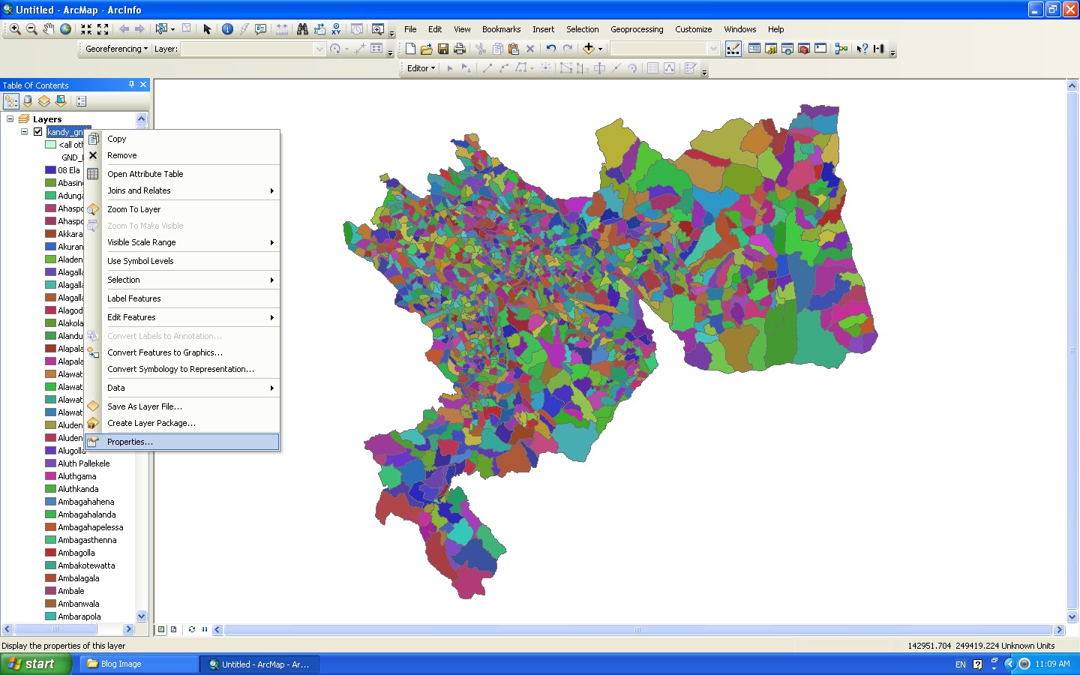This screenshot has width=1080, height=675.
Task: Enable the symbol checkbox for <all other values>
Action: pyautogui.click(x=51, y=144)
